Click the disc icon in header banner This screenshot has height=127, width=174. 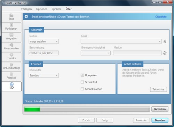[x=26, y=17]
